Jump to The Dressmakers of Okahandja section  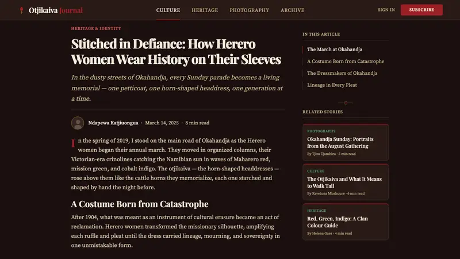[342, 73]
